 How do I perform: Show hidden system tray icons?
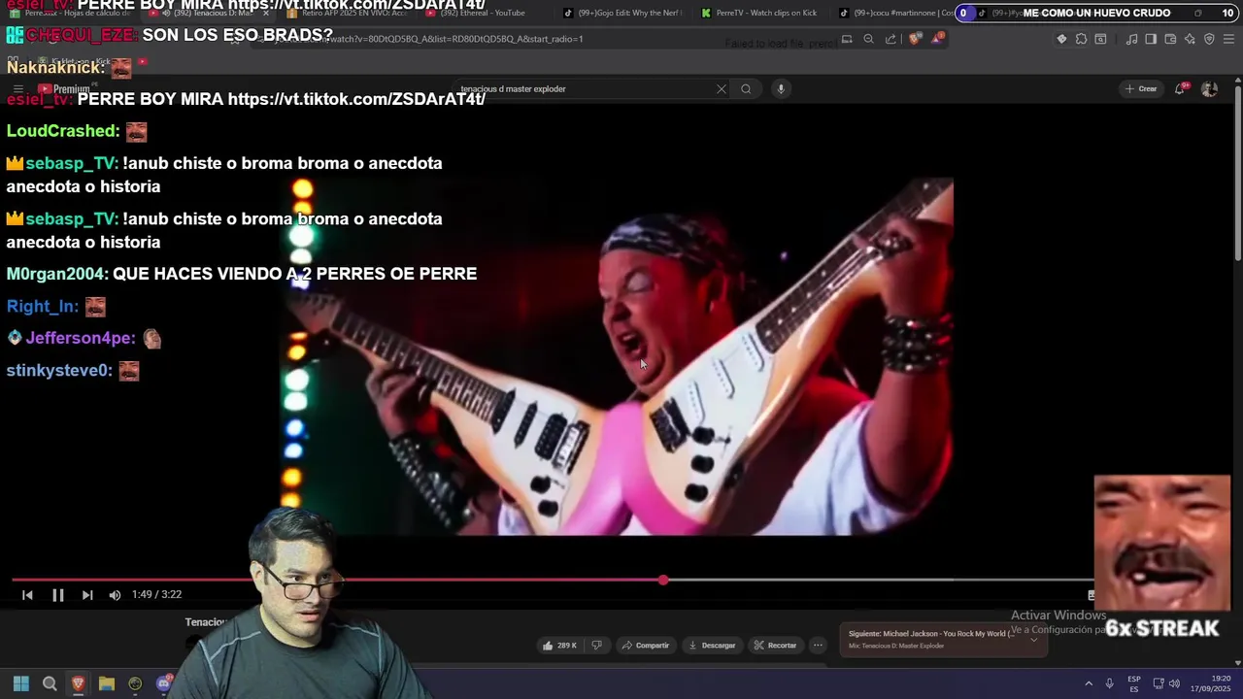(1089, 683)
